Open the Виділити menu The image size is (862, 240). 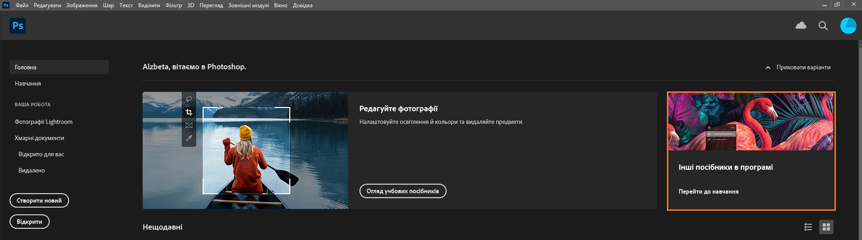click(149, 5)
